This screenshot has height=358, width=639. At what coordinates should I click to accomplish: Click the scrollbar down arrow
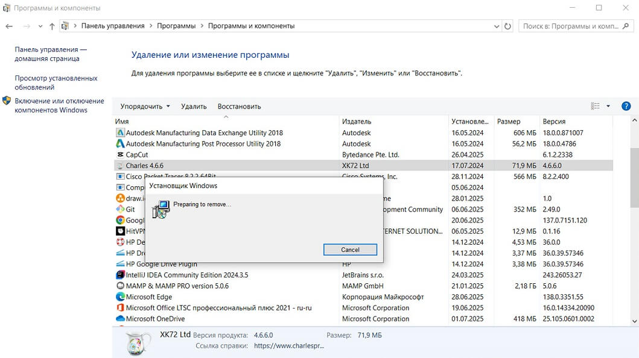point(634,321)
